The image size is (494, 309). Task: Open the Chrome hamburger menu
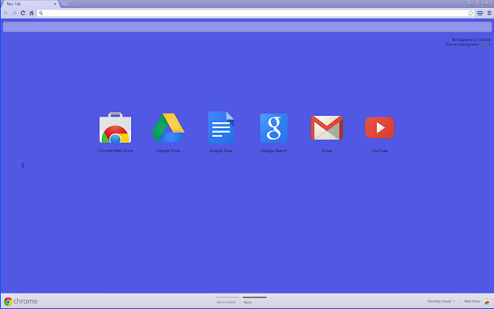click(489, 13)
